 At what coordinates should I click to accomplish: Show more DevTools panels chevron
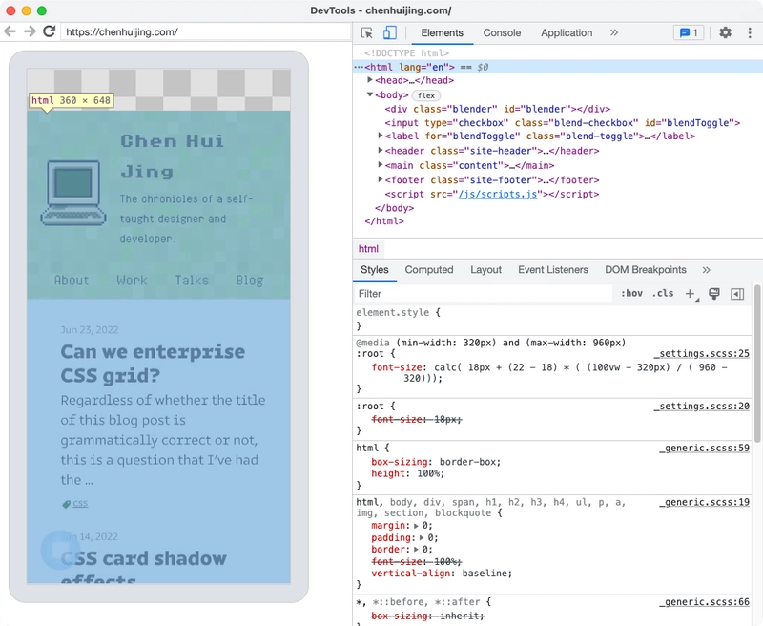(x=614, y=32)
